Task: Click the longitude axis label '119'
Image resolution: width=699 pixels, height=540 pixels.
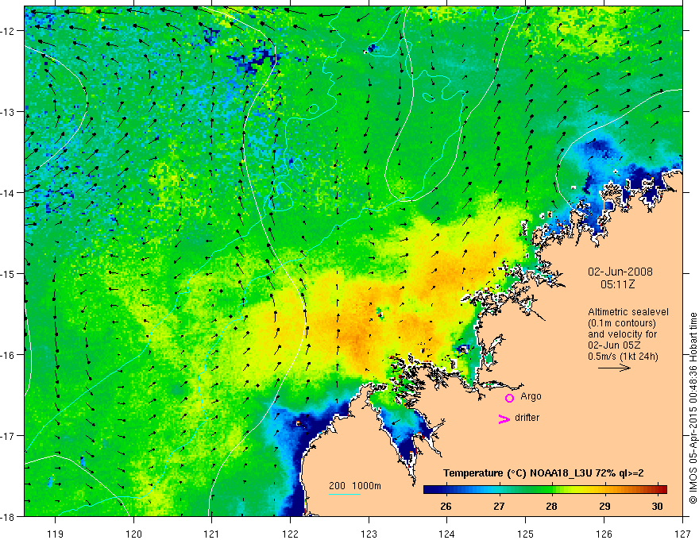Action: coord(56,534)
